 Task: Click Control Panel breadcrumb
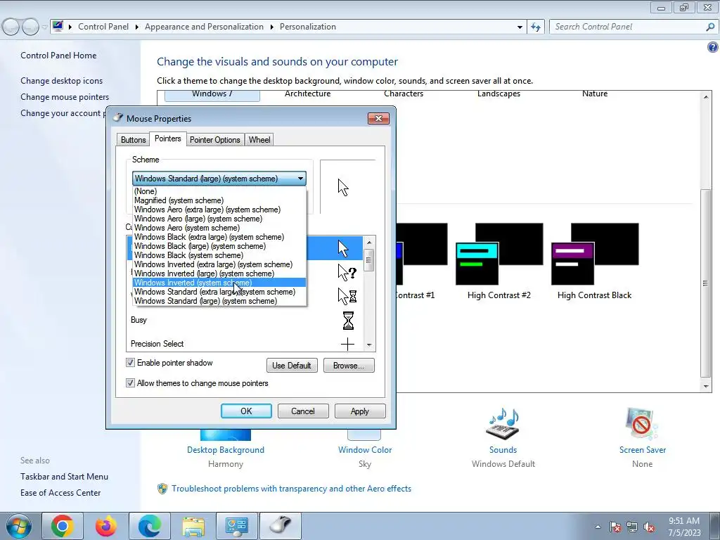[103, 27]
